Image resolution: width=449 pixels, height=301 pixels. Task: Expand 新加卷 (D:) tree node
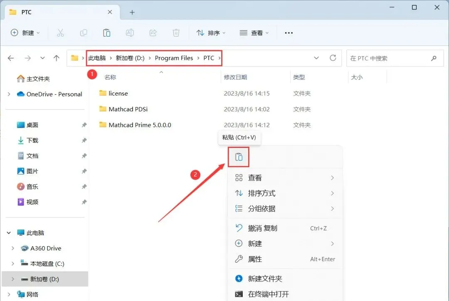[x=12, y=279]
